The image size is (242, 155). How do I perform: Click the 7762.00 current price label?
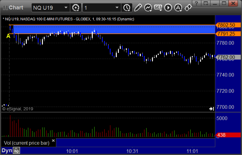pos(228,57)
